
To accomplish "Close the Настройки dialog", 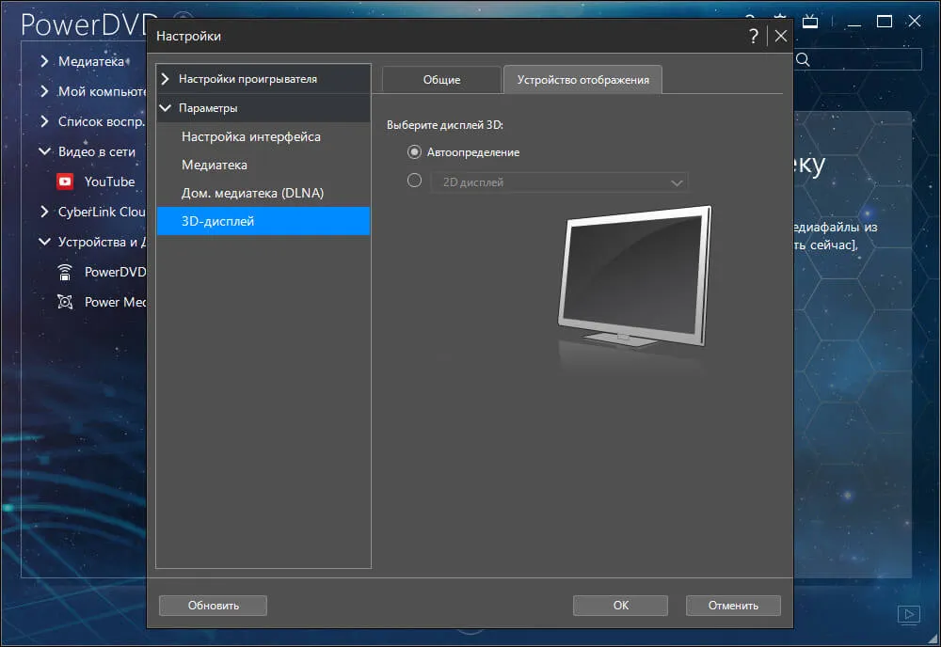I will (x=781, y=36).
